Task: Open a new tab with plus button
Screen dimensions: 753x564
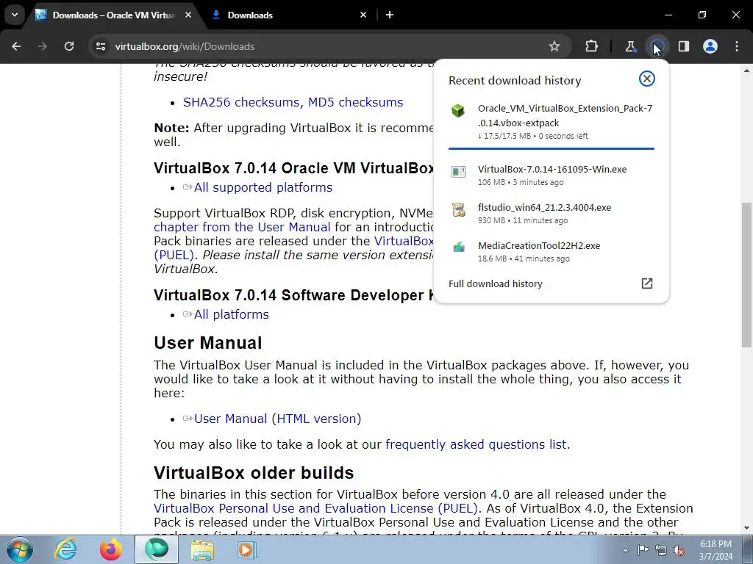Action: coord(390,15)
